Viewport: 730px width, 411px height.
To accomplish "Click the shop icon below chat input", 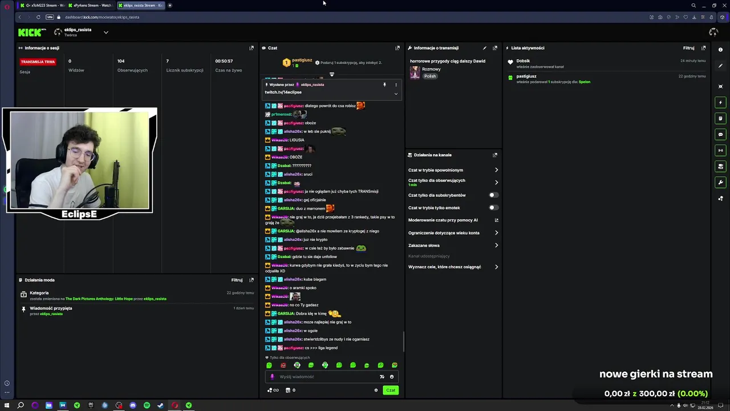I will [x=288, y=390].
